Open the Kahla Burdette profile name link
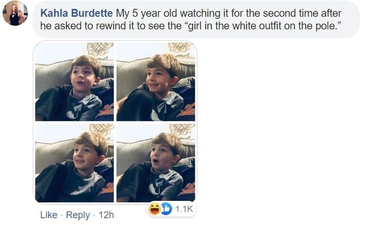The image size is (374, 225). click(x=77, y=13)
